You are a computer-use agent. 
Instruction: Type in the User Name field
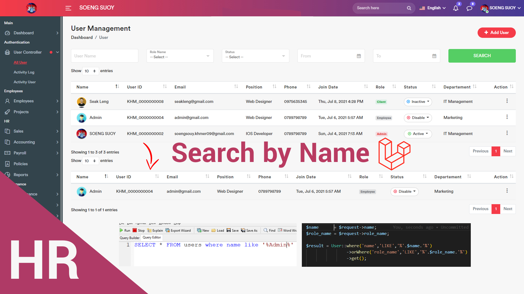click(x=105, y=56)
